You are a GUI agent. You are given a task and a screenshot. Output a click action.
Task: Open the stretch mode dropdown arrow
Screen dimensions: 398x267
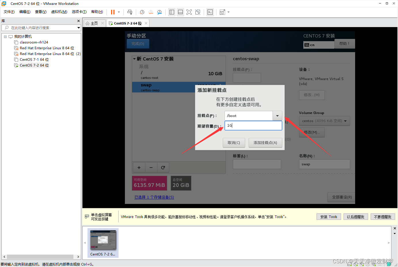point(228,12)
